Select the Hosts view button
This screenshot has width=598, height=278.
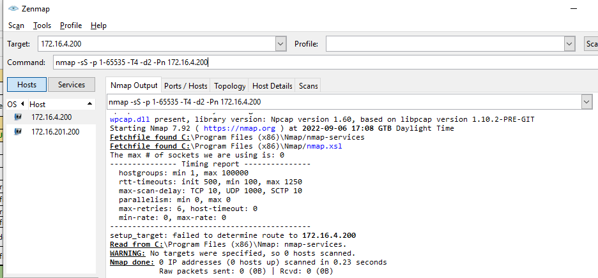coord(27,85)
